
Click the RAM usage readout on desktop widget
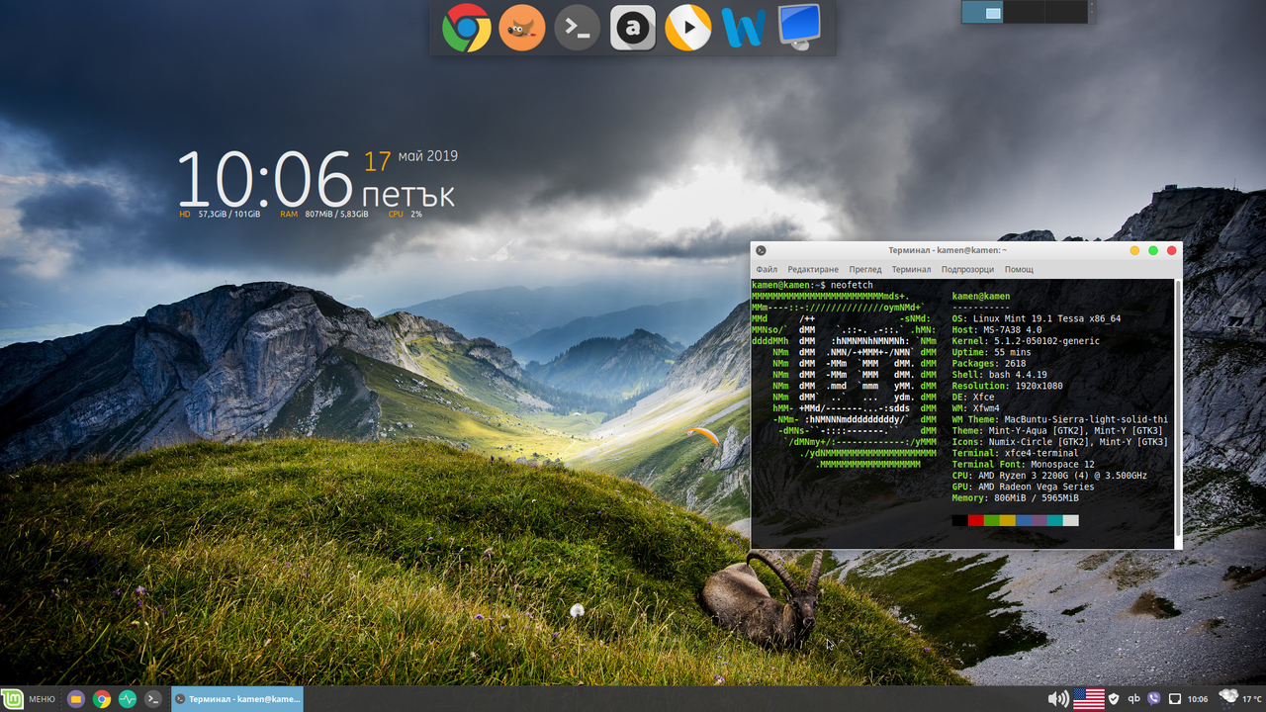[x=324, y=214]
